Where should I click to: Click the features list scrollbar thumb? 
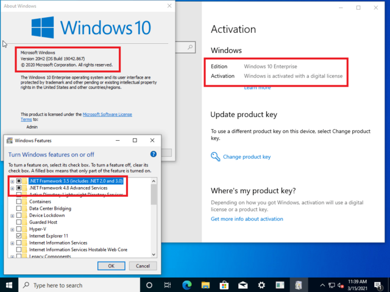(154, 194)
